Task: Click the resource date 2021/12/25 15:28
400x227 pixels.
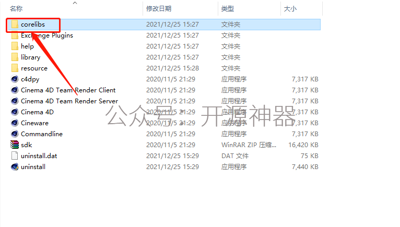Action: pos(172,68)
